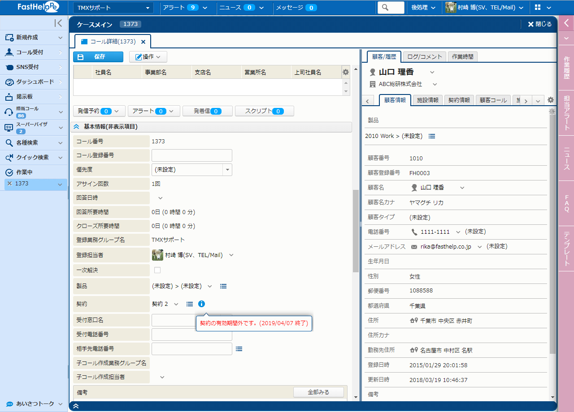Expand the 操作 dropdown menu

tap(148, 57)
